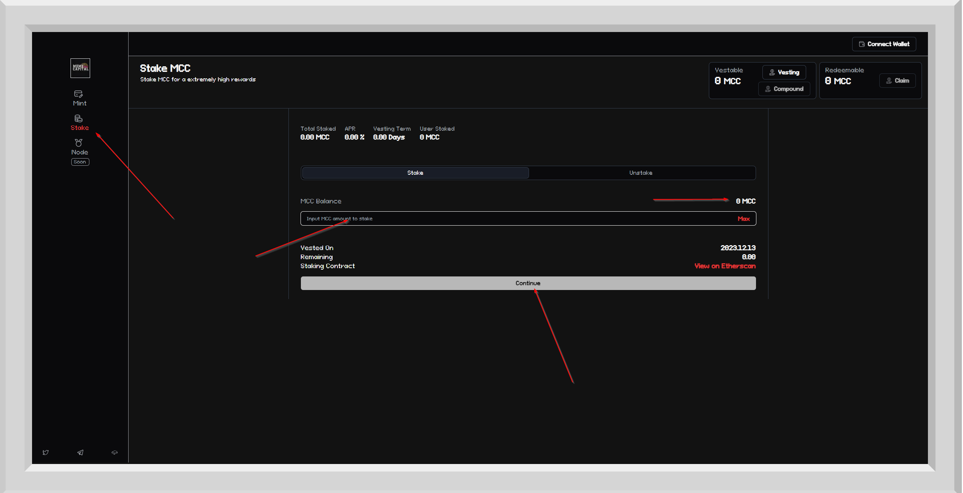Click the Meme Capital logo
The height and width of the screenshot is (493, 963).
[x=80, y=68]
